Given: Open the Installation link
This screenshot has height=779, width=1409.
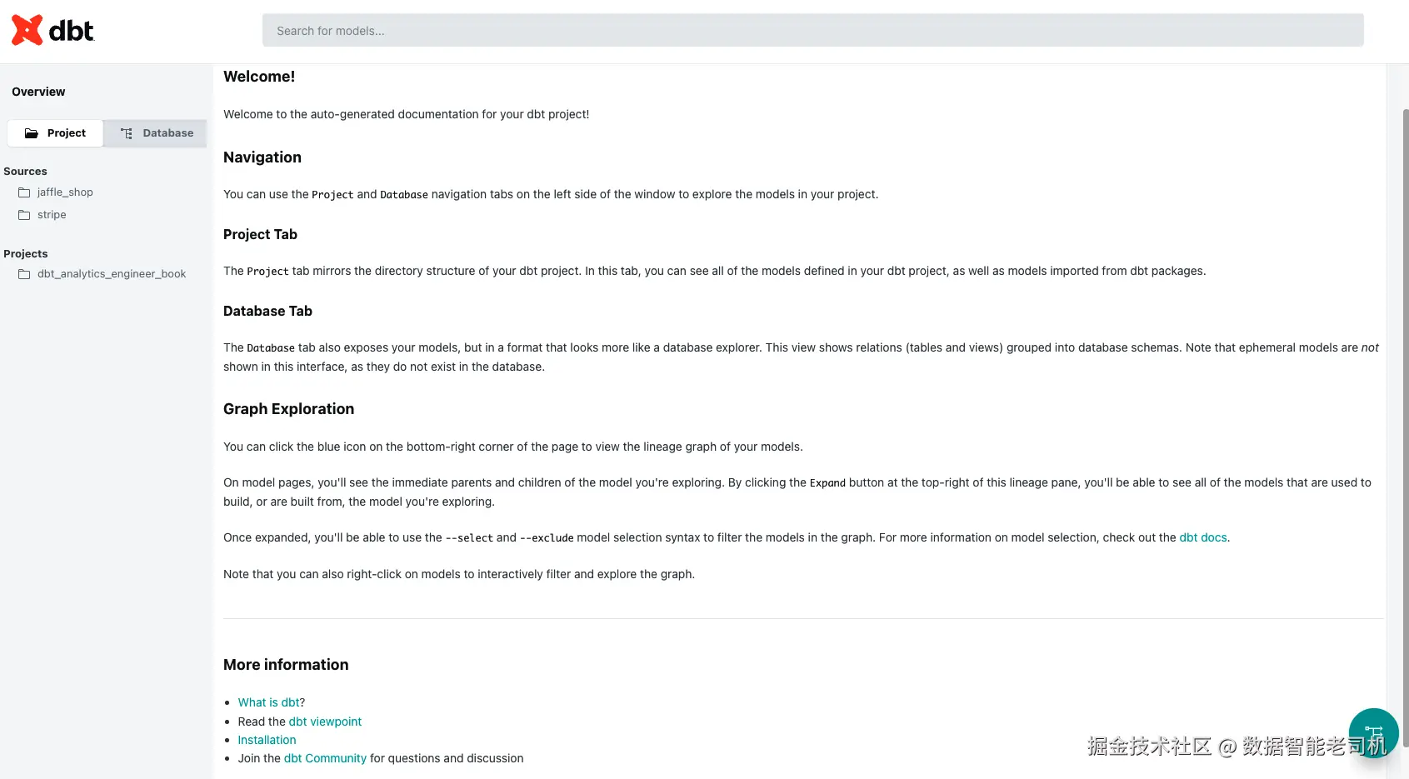Looking at the screenshot, I should 267,740.
